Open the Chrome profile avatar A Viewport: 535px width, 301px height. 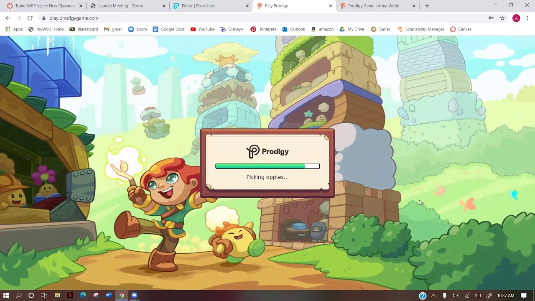pos(516,18)
